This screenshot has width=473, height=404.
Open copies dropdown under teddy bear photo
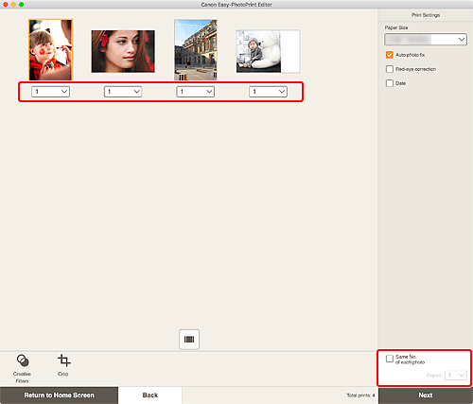coord(268,92)
